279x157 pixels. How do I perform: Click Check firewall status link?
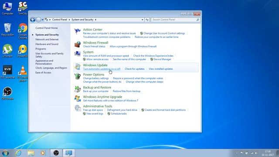coord(94,47)
